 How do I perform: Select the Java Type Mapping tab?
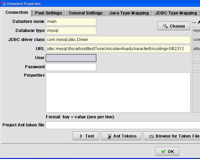[x=129, y=13]
